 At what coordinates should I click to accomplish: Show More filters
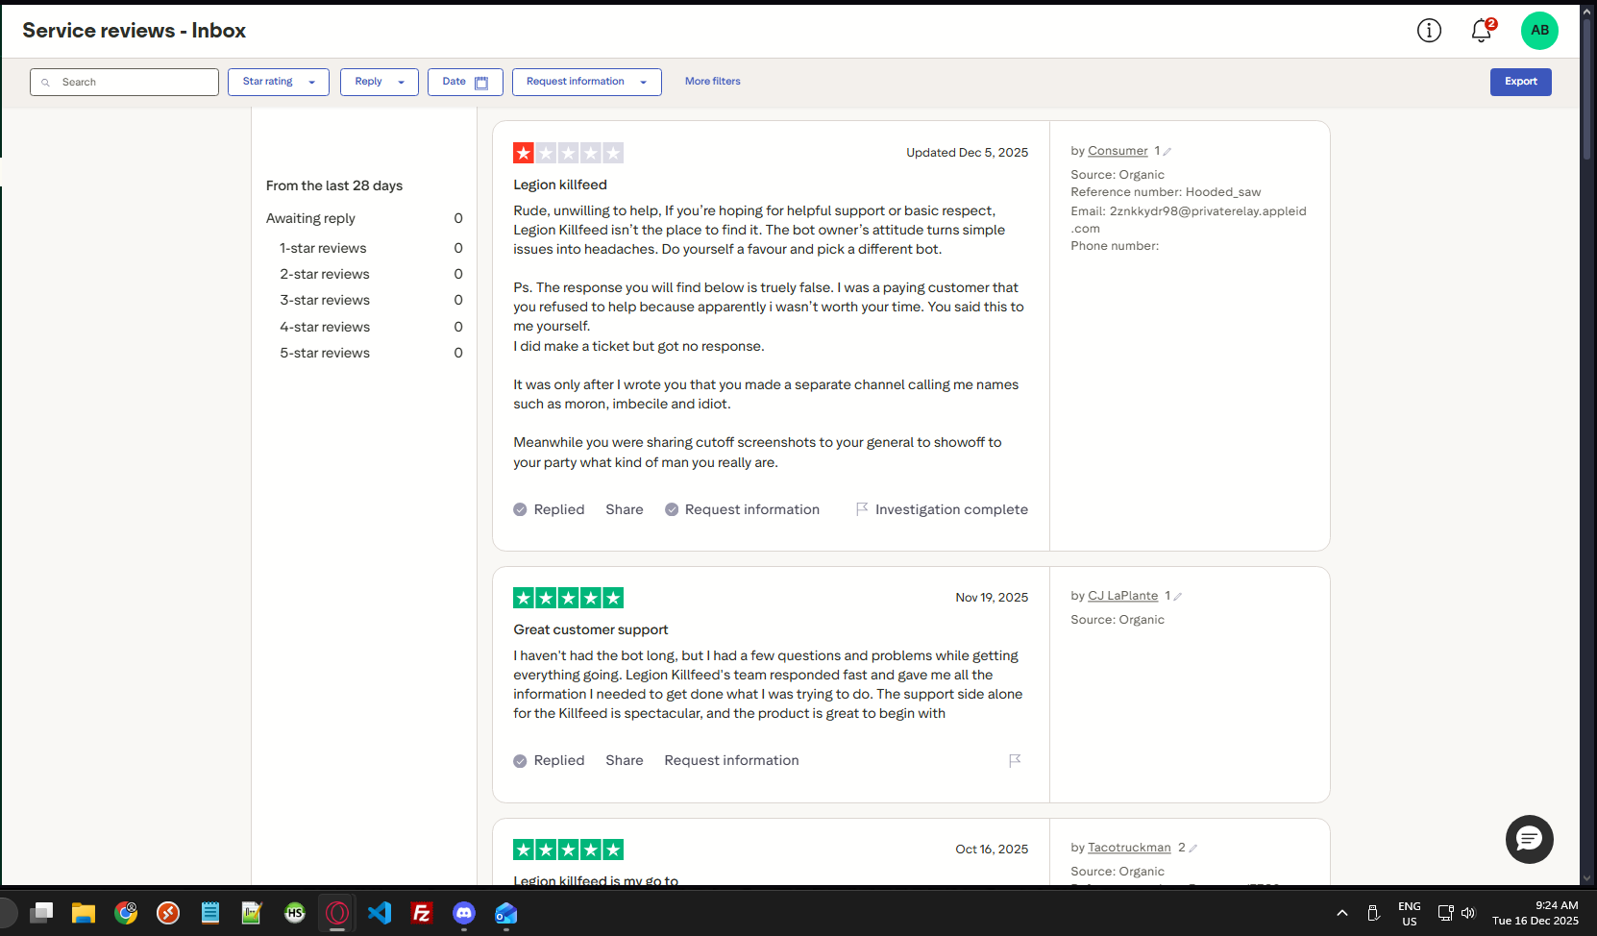pos(713,82)
